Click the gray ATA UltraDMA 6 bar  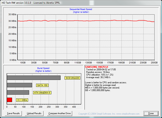point(18,92)
